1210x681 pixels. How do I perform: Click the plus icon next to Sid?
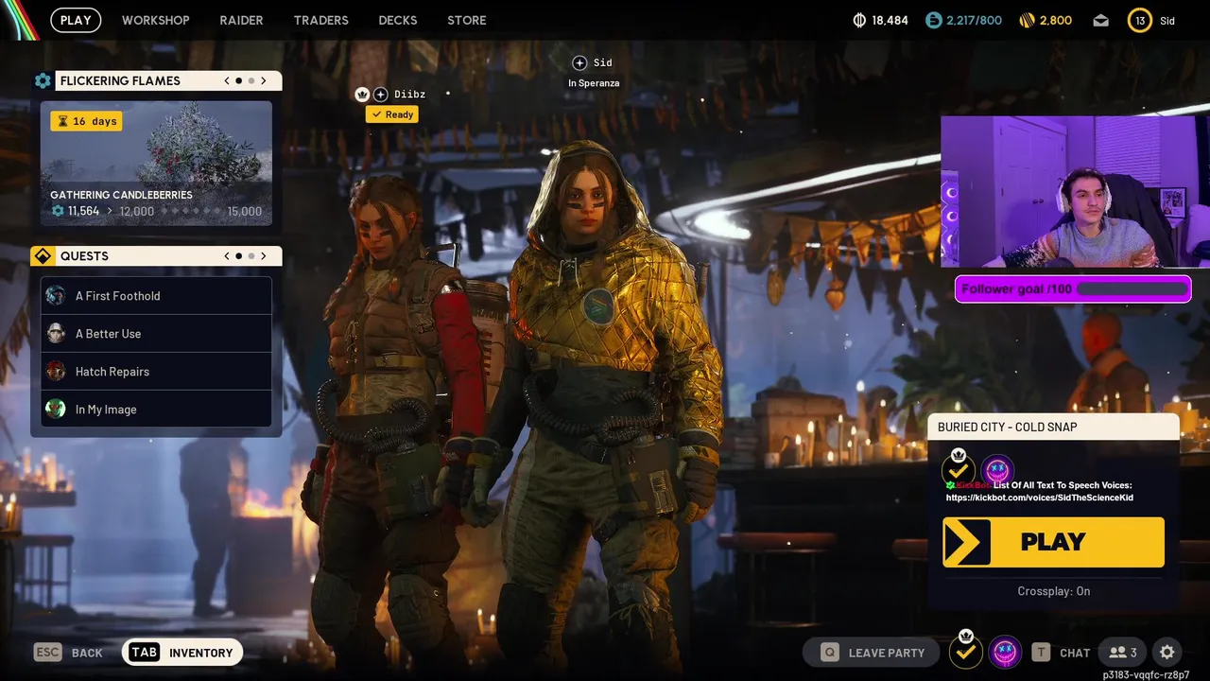579,62
